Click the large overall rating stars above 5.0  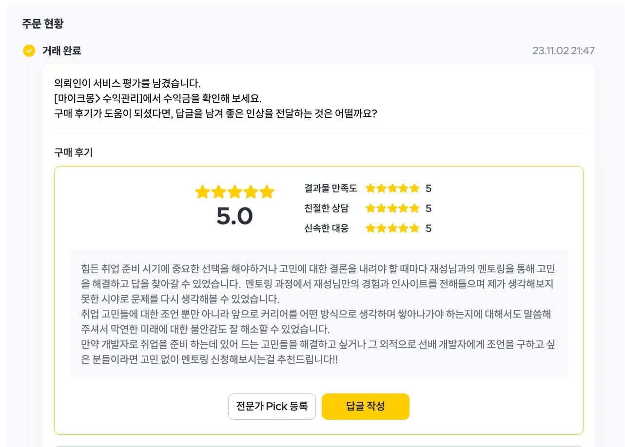coord(234,192)
